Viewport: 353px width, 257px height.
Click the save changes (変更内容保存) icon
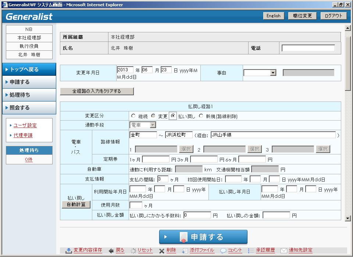(x=69, y=250)
